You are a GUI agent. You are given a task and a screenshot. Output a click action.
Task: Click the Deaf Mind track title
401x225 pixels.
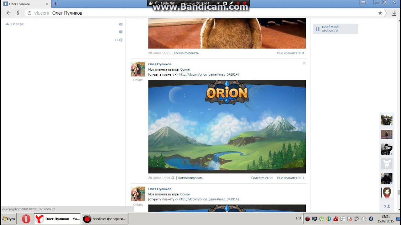point(330,27)
